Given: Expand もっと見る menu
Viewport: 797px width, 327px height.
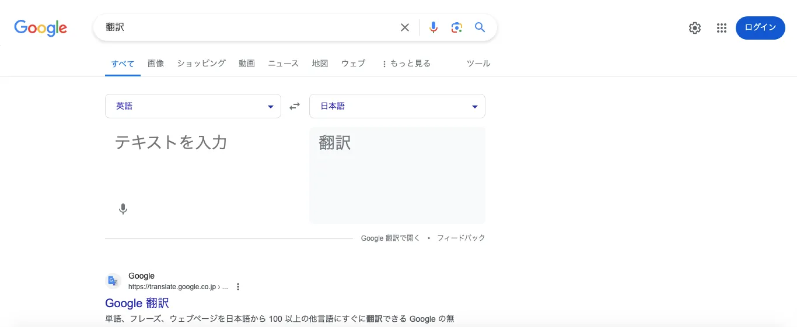Looking at the screenshot, I should pos(406,64).
